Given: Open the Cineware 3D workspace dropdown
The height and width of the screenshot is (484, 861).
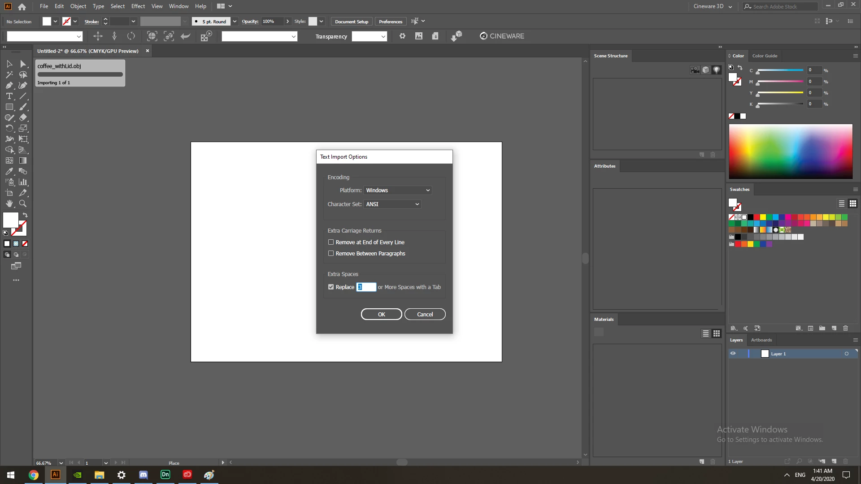Looking at the screenshot, I should click(713, 6).
